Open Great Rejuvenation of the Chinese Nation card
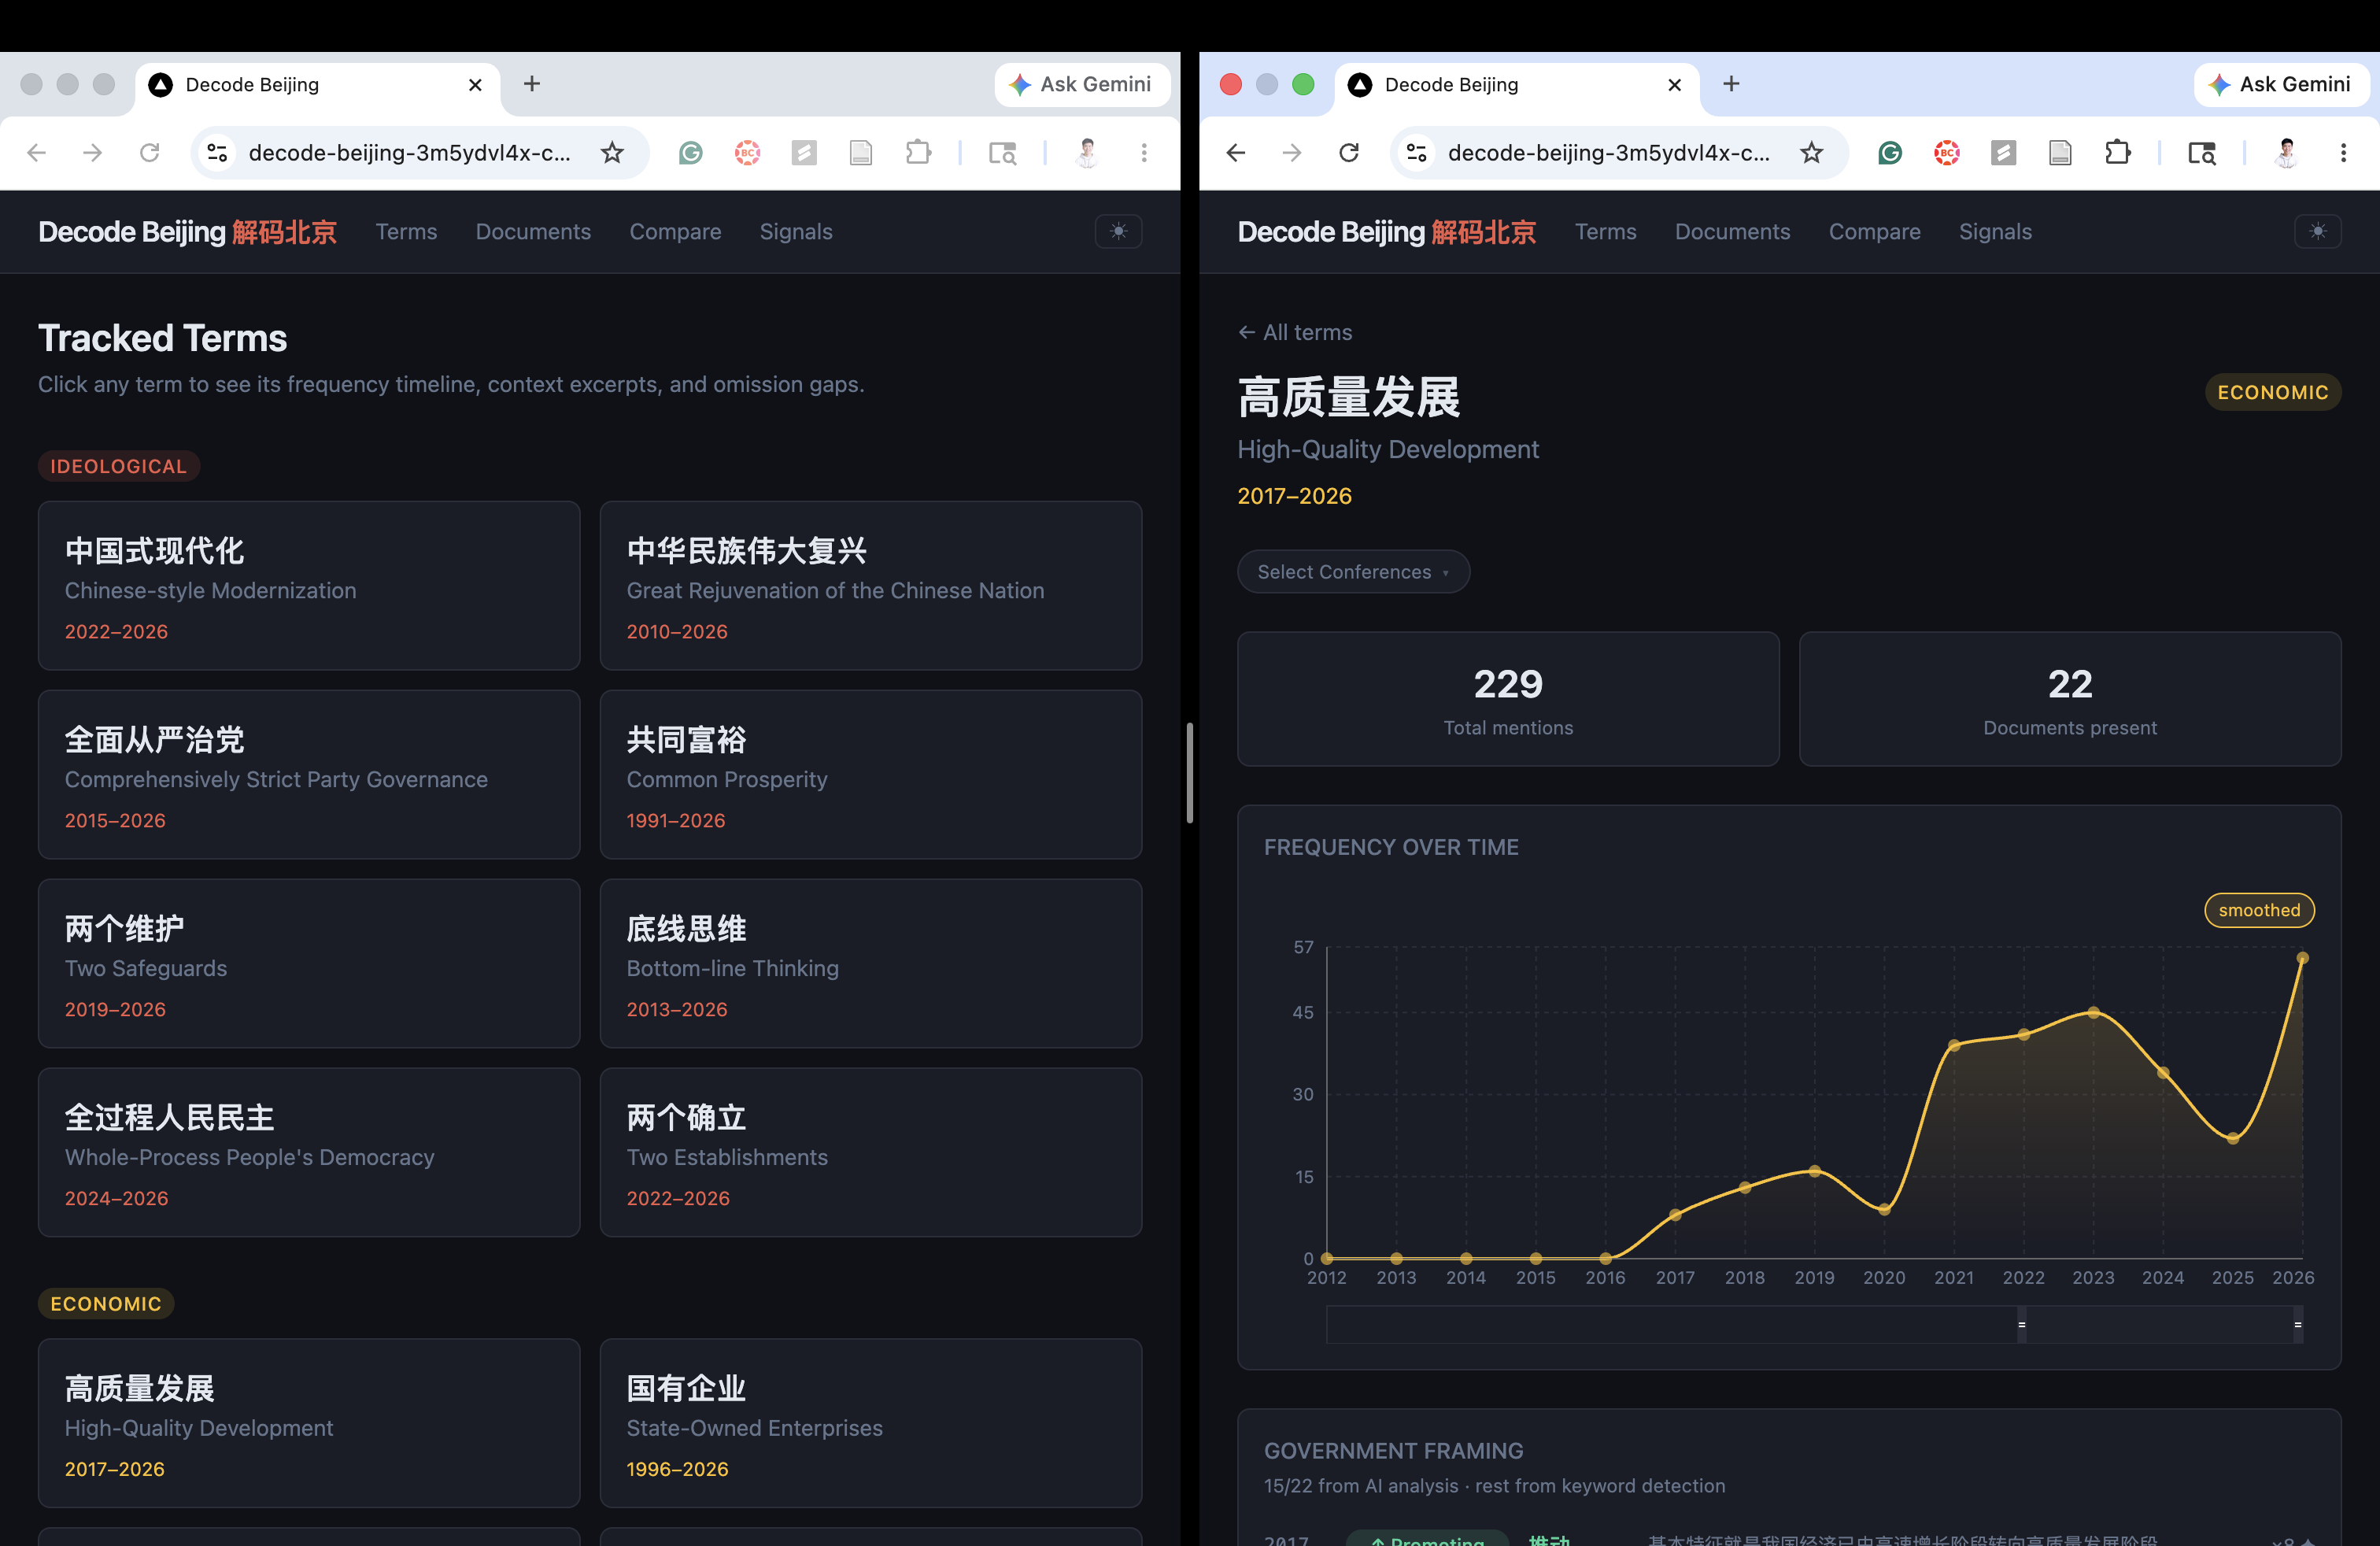The height and width of the screenshot is (1546, 2380). (x=871, y=585)
